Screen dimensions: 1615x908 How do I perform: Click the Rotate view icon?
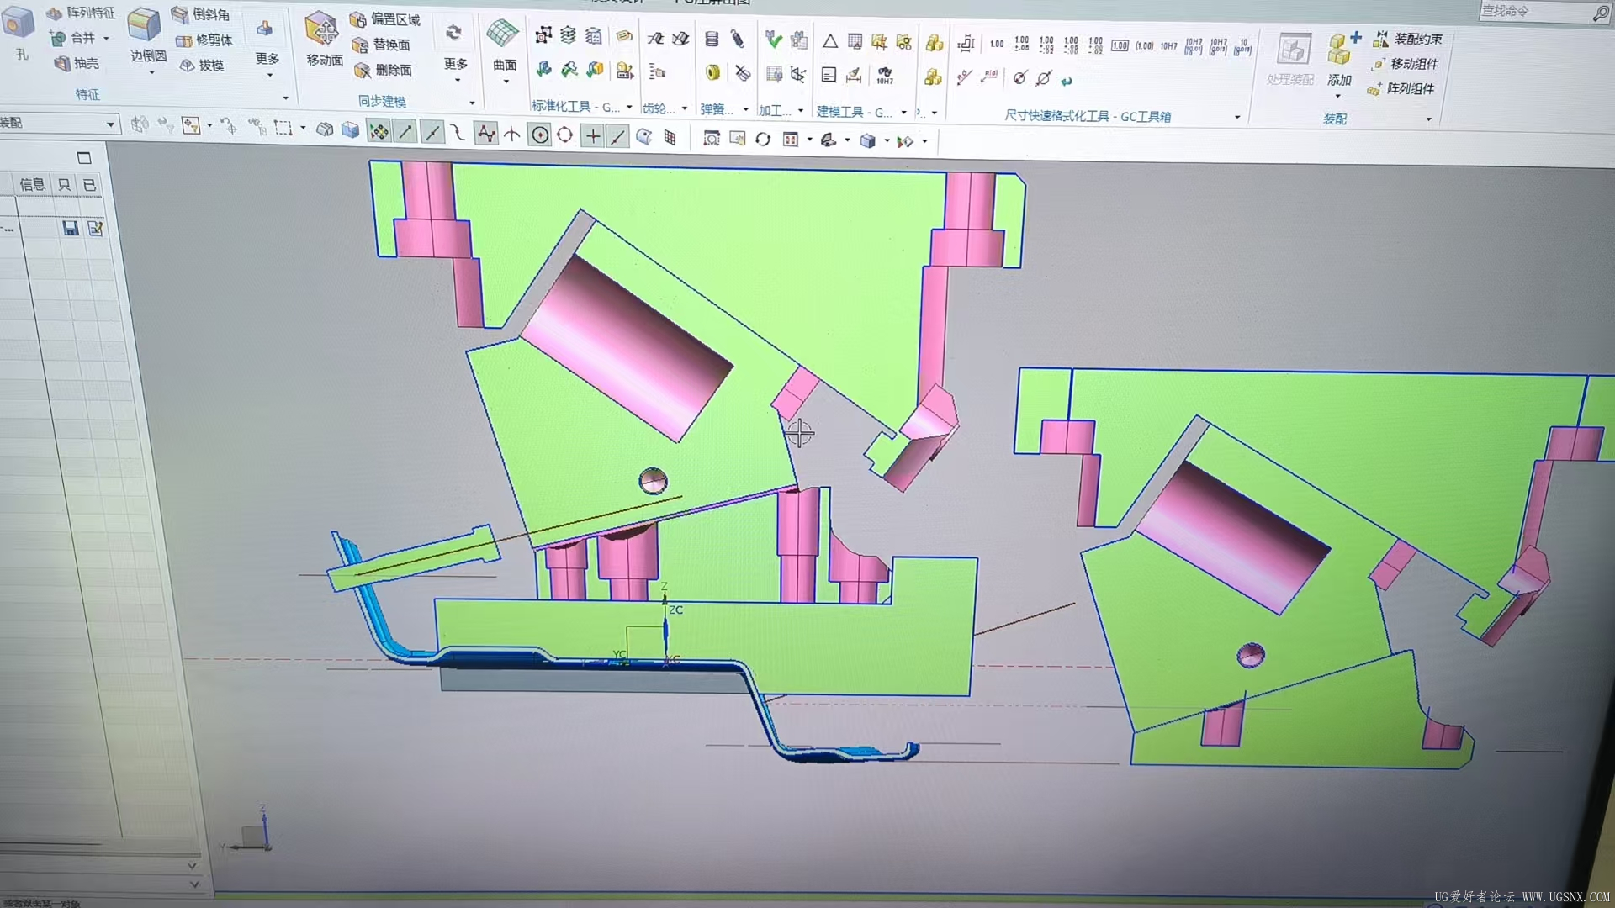tap(763, 140)
